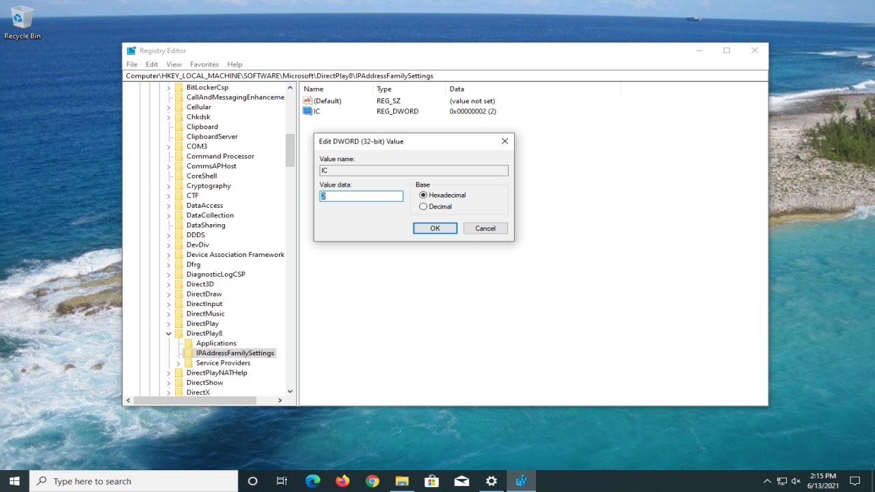Open the Recycle Bin desktop icon
875x492 pixels.
22,22
